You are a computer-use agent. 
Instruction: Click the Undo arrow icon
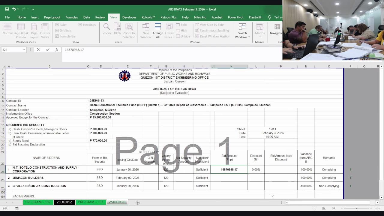click(x=14, y=9)
